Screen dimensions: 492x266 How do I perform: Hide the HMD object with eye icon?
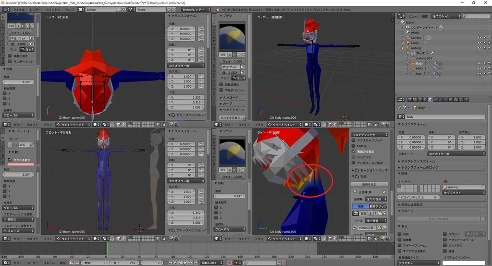[480, 68]
